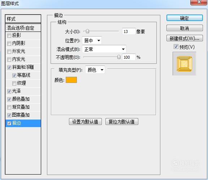This screenshot has width=208, height=180.
Task: Uncheck the 图案叠加 checkbox
Action: coord(9,115)
